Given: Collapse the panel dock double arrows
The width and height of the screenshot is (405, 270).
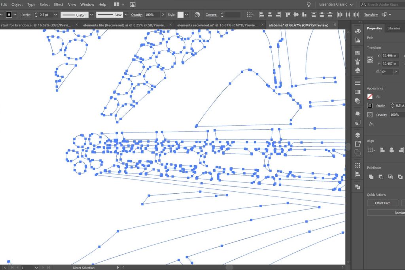Looking at the screenshot, I should [360, 22].
